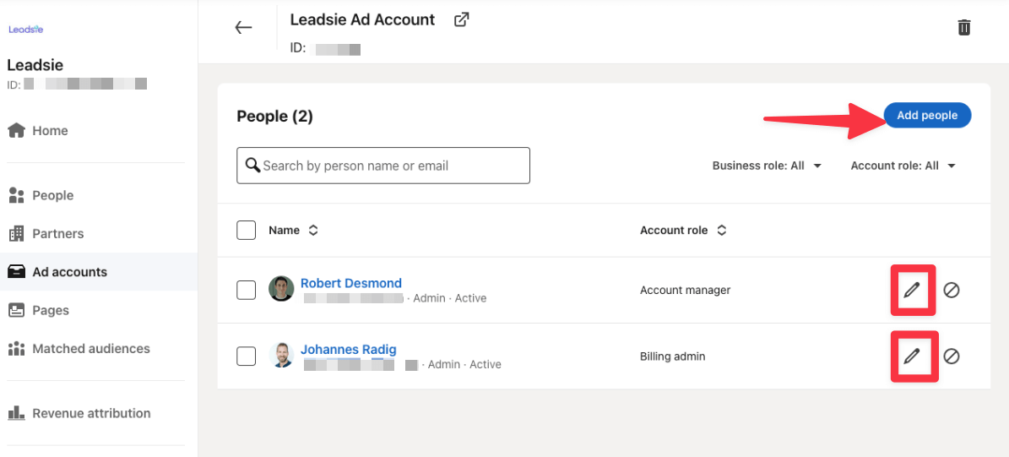Sort by the Account role column arrows
This screenshot has height=457, width=1009.
(x=722, y=231)
